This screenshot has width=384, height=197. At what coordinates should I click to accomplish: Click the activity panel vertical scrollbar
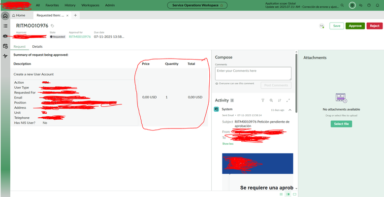(296, 83)
